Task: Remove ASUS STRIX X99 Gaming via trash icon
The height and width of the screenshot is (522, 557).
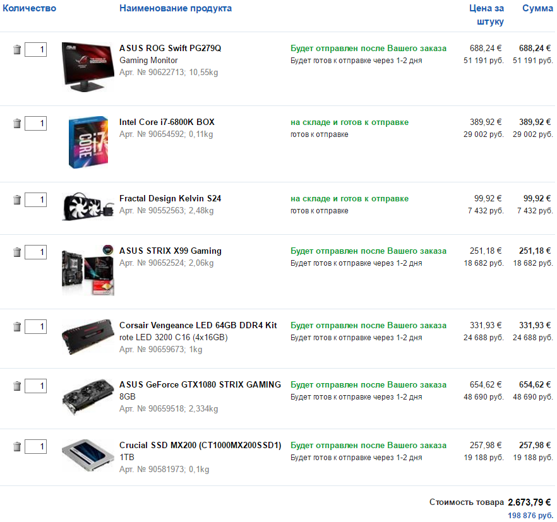Action: 16,252
